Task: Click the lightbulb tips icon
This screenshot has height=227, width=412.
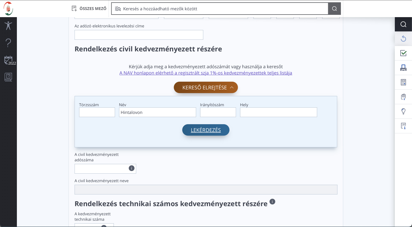Action: [x=403, y=111]
